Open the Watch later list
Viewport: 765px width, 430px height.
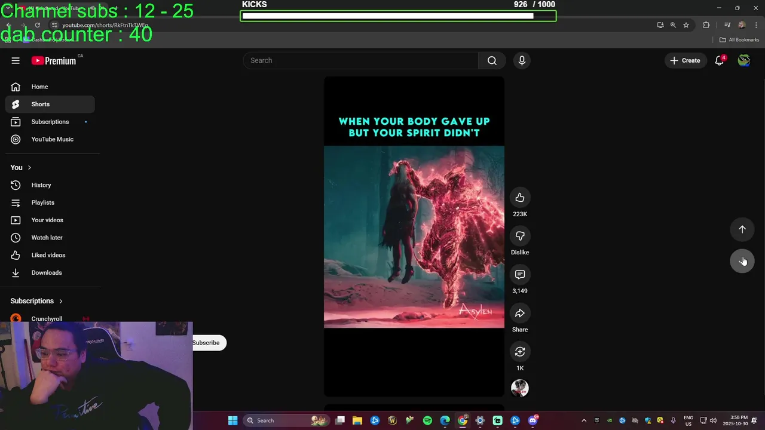point(50,238)
